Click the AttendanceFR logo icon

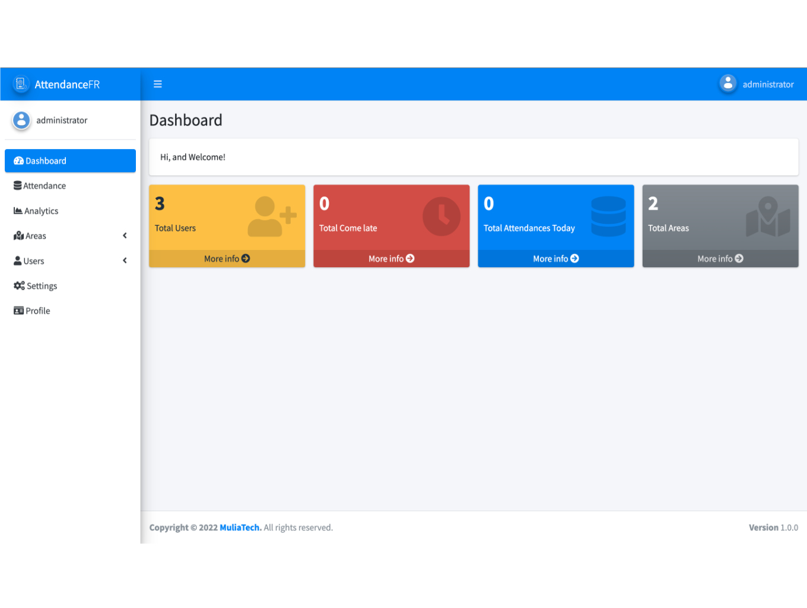[21, 84]
